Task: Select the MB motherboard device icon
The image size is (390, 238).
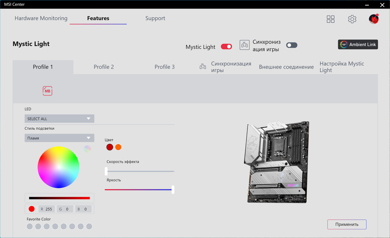Action: click(47, 91)
